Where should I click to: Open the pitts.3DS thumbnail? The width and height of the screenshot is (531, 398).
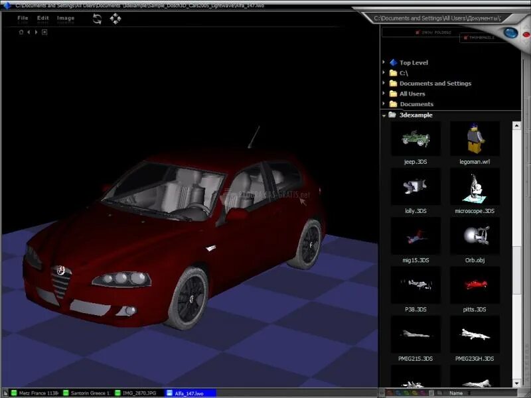coord(475,285)
